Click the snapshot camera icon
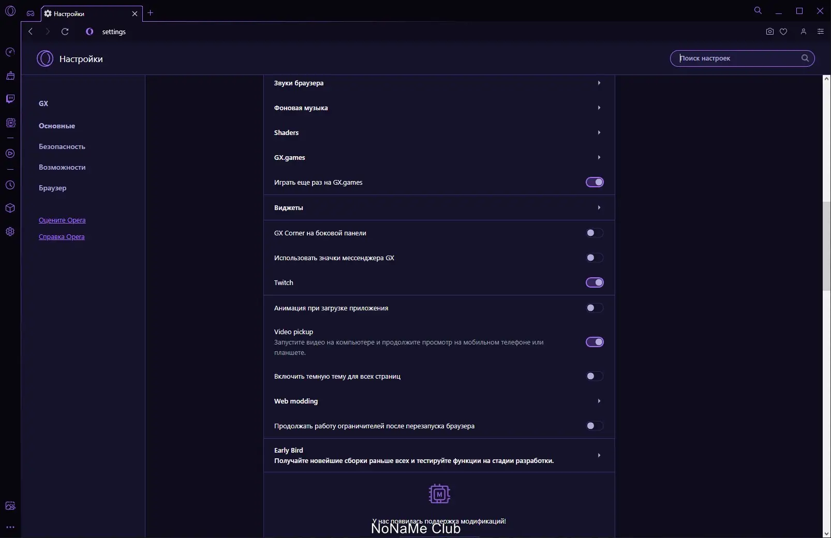The image size is (831, 538). pos(770,32)
